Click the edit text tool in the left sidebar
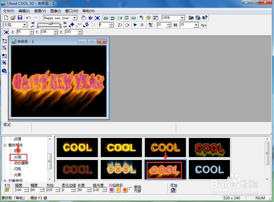The height and width of the screenshot is (202, 274). [4, 48]
